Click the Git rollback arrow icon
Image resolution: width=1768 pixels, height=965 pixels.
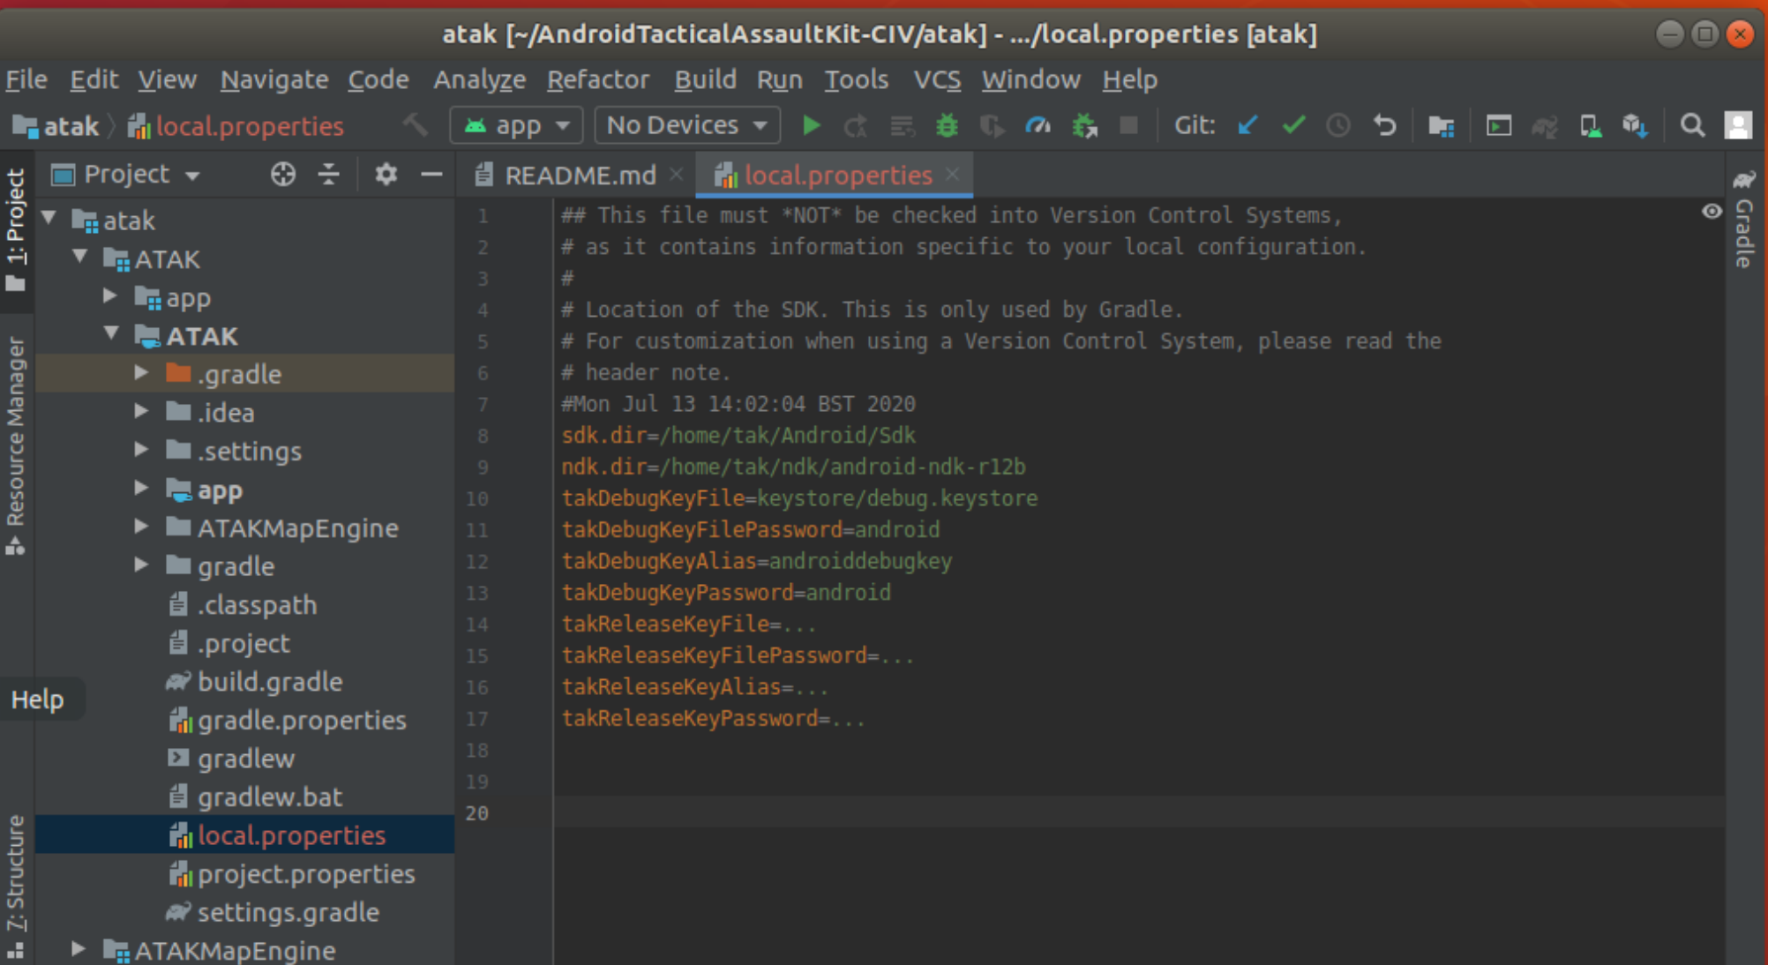point(1384,126)
